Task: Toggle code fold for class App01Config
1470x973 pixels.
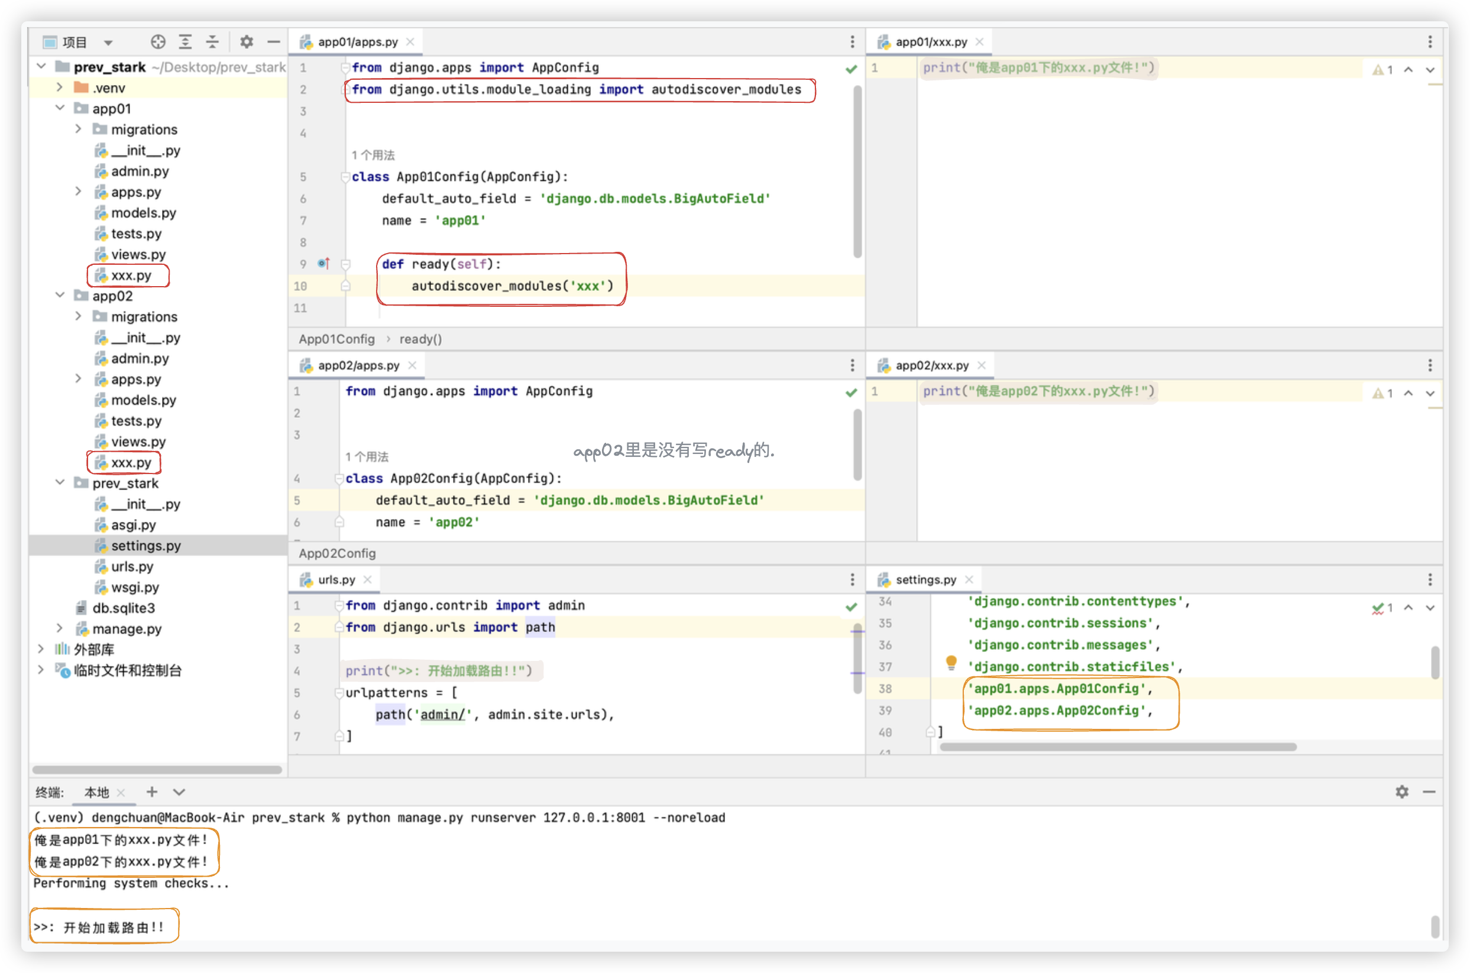Action: [x=345, y=177]
